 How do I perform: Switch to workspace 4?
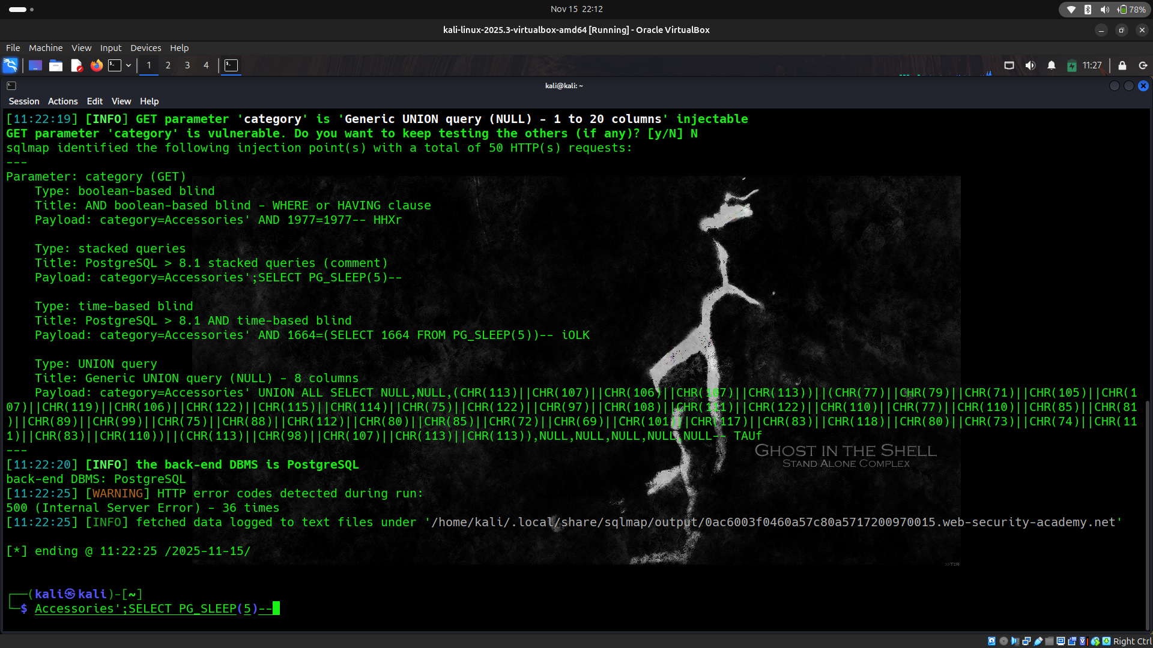206,65
